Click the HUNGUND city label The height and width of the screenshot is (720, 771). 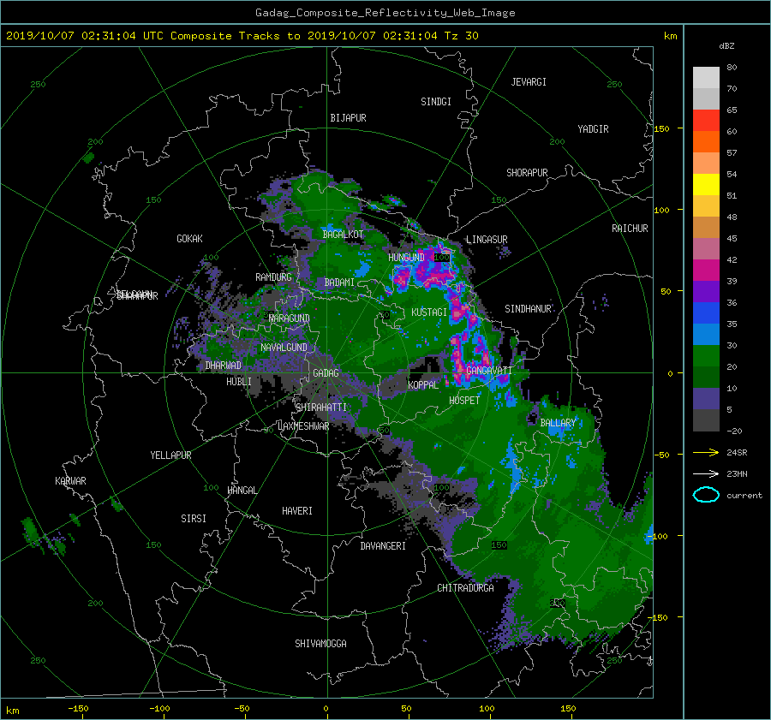point(406,258)
